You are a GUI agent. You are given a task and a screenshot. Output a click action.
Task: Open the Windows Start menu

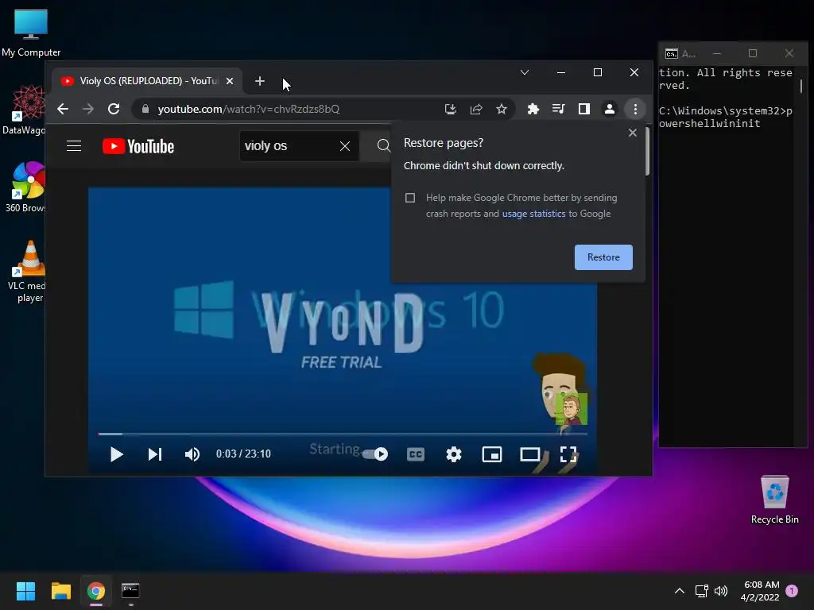(25, 591)
